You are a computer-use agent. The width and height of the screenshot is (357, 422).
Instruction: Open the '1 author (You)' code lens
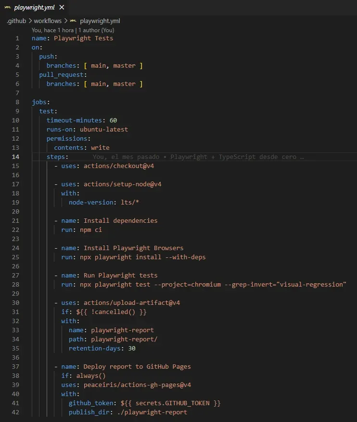tap(96, 30)
